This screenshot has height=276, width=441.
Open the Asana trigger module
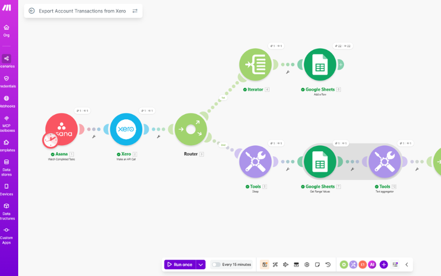(61, 129)
